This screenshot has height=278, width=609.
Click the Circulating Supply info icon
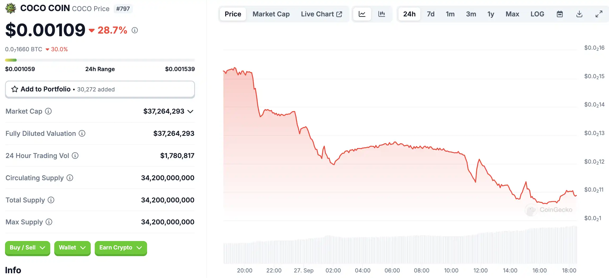click(x=70, y=178)
